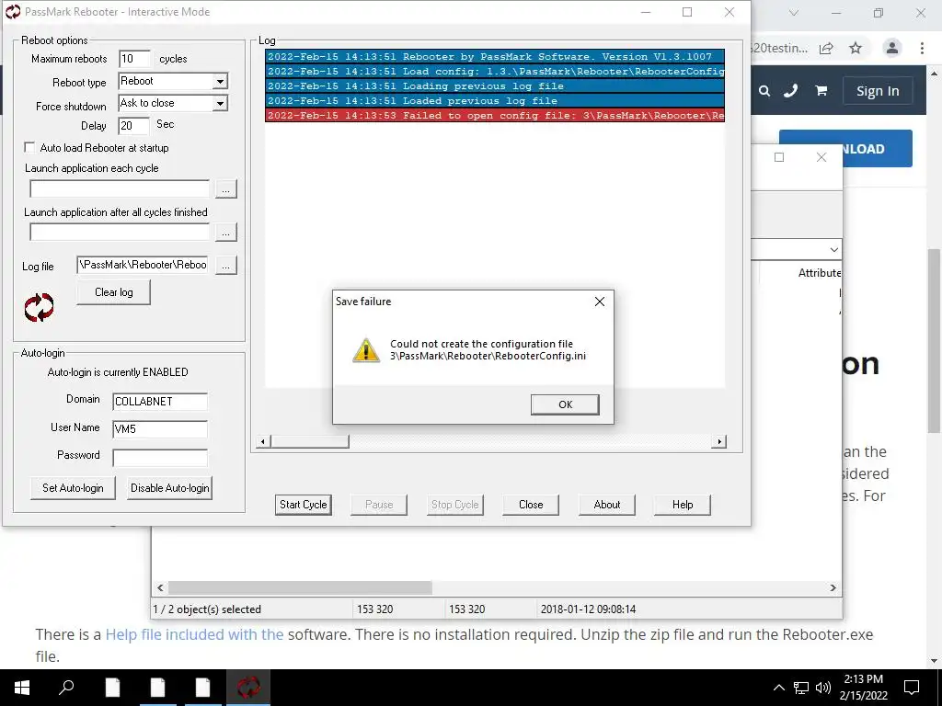
Task: Click the phone icon on the website header
Action: pos(790,91)
